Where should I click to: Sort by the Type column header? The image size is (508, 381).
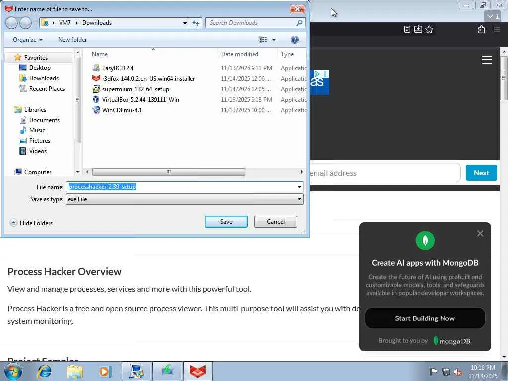click(x=287, y=54)
